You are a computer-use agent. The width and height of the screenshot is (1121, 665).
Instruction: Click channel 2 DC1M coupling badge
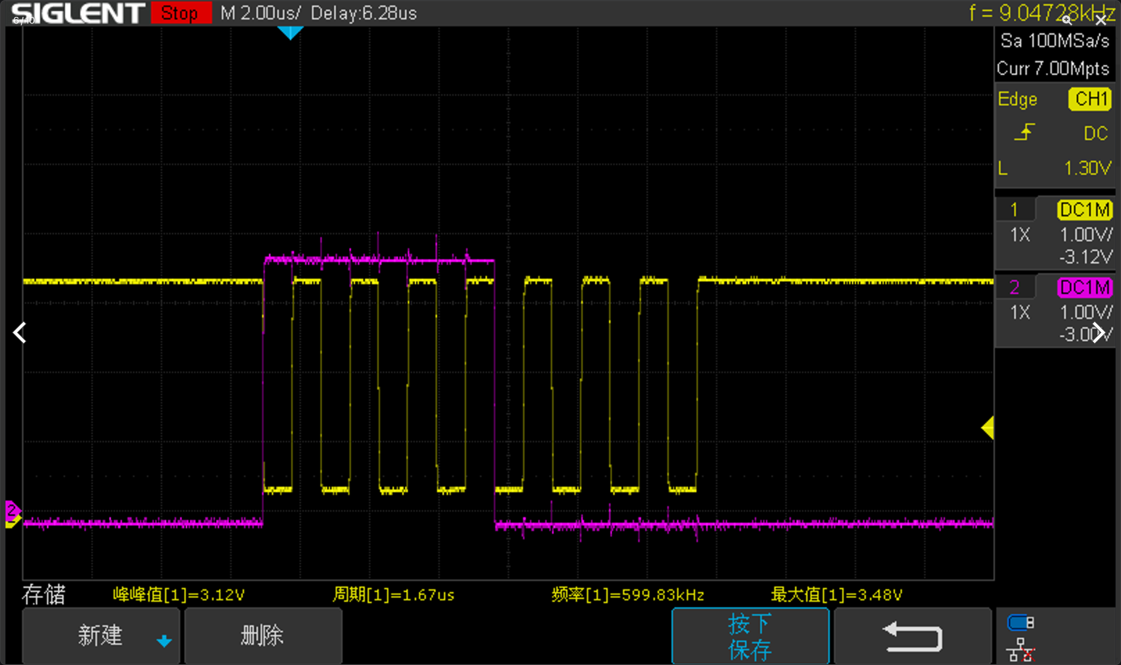(x=1084, y=287)
